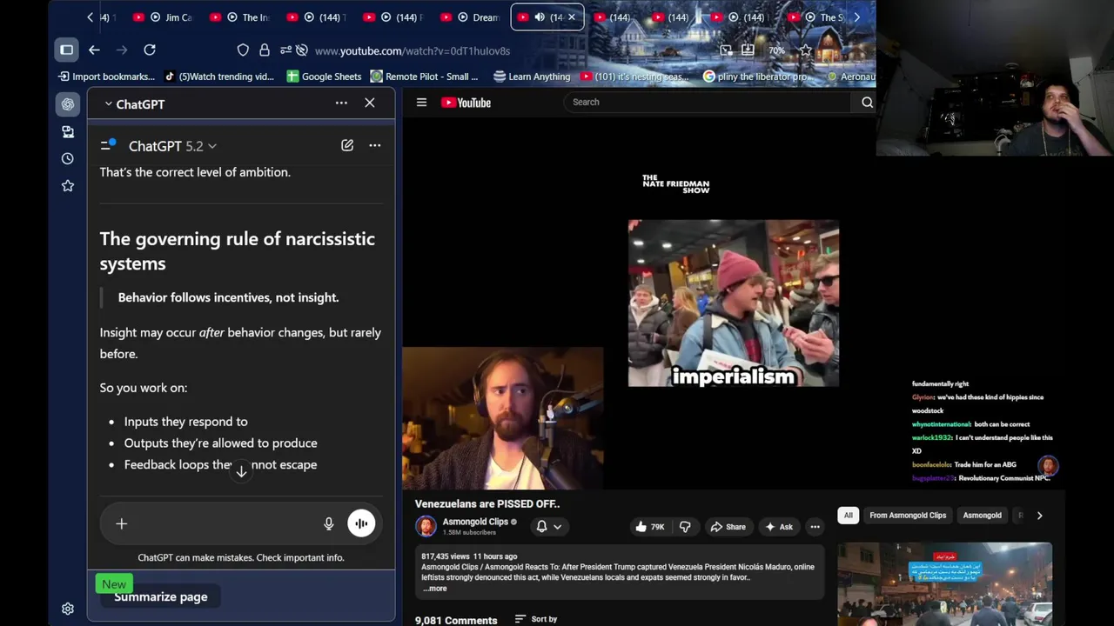Image resolution: width=1114 pixels, height=626 pixels.
Task: Open Google Sheets bookmark
Action: (x=324, y=77)
